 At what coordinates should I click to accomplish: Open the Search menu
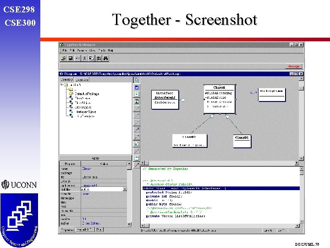point(82,51)
